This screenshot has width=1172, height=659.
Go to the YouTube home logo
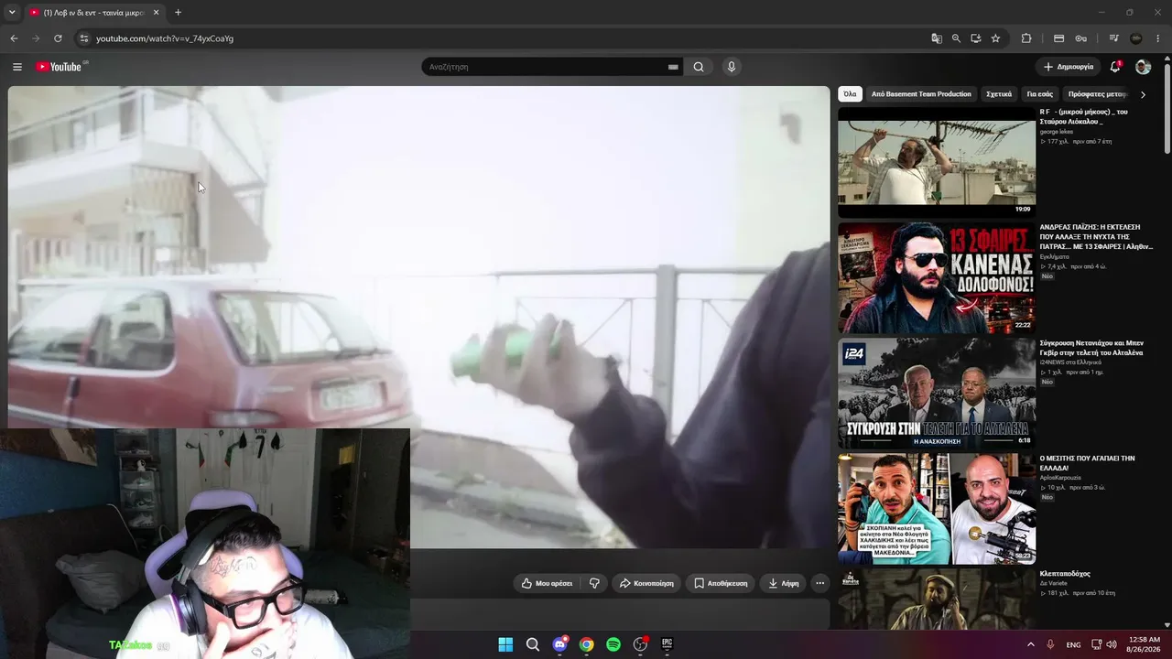click(60, 67)
